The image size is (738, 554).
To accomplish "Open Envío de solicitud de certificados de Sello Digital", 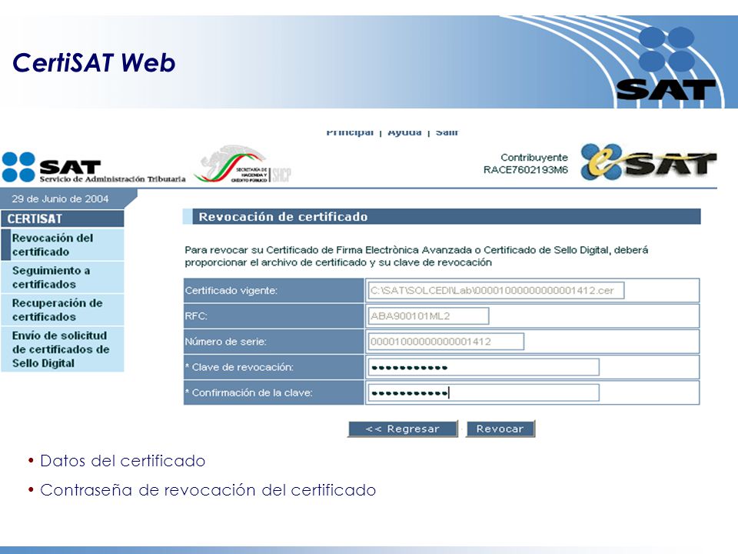I will click(x=62, y=349).
